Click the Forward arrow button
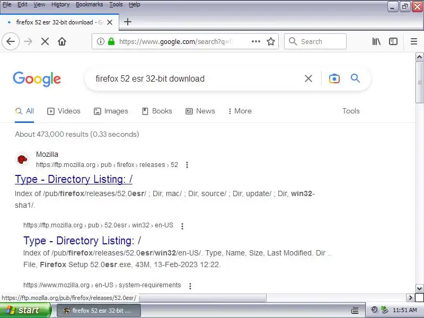 pyautogui.click(x=28, y=41)
